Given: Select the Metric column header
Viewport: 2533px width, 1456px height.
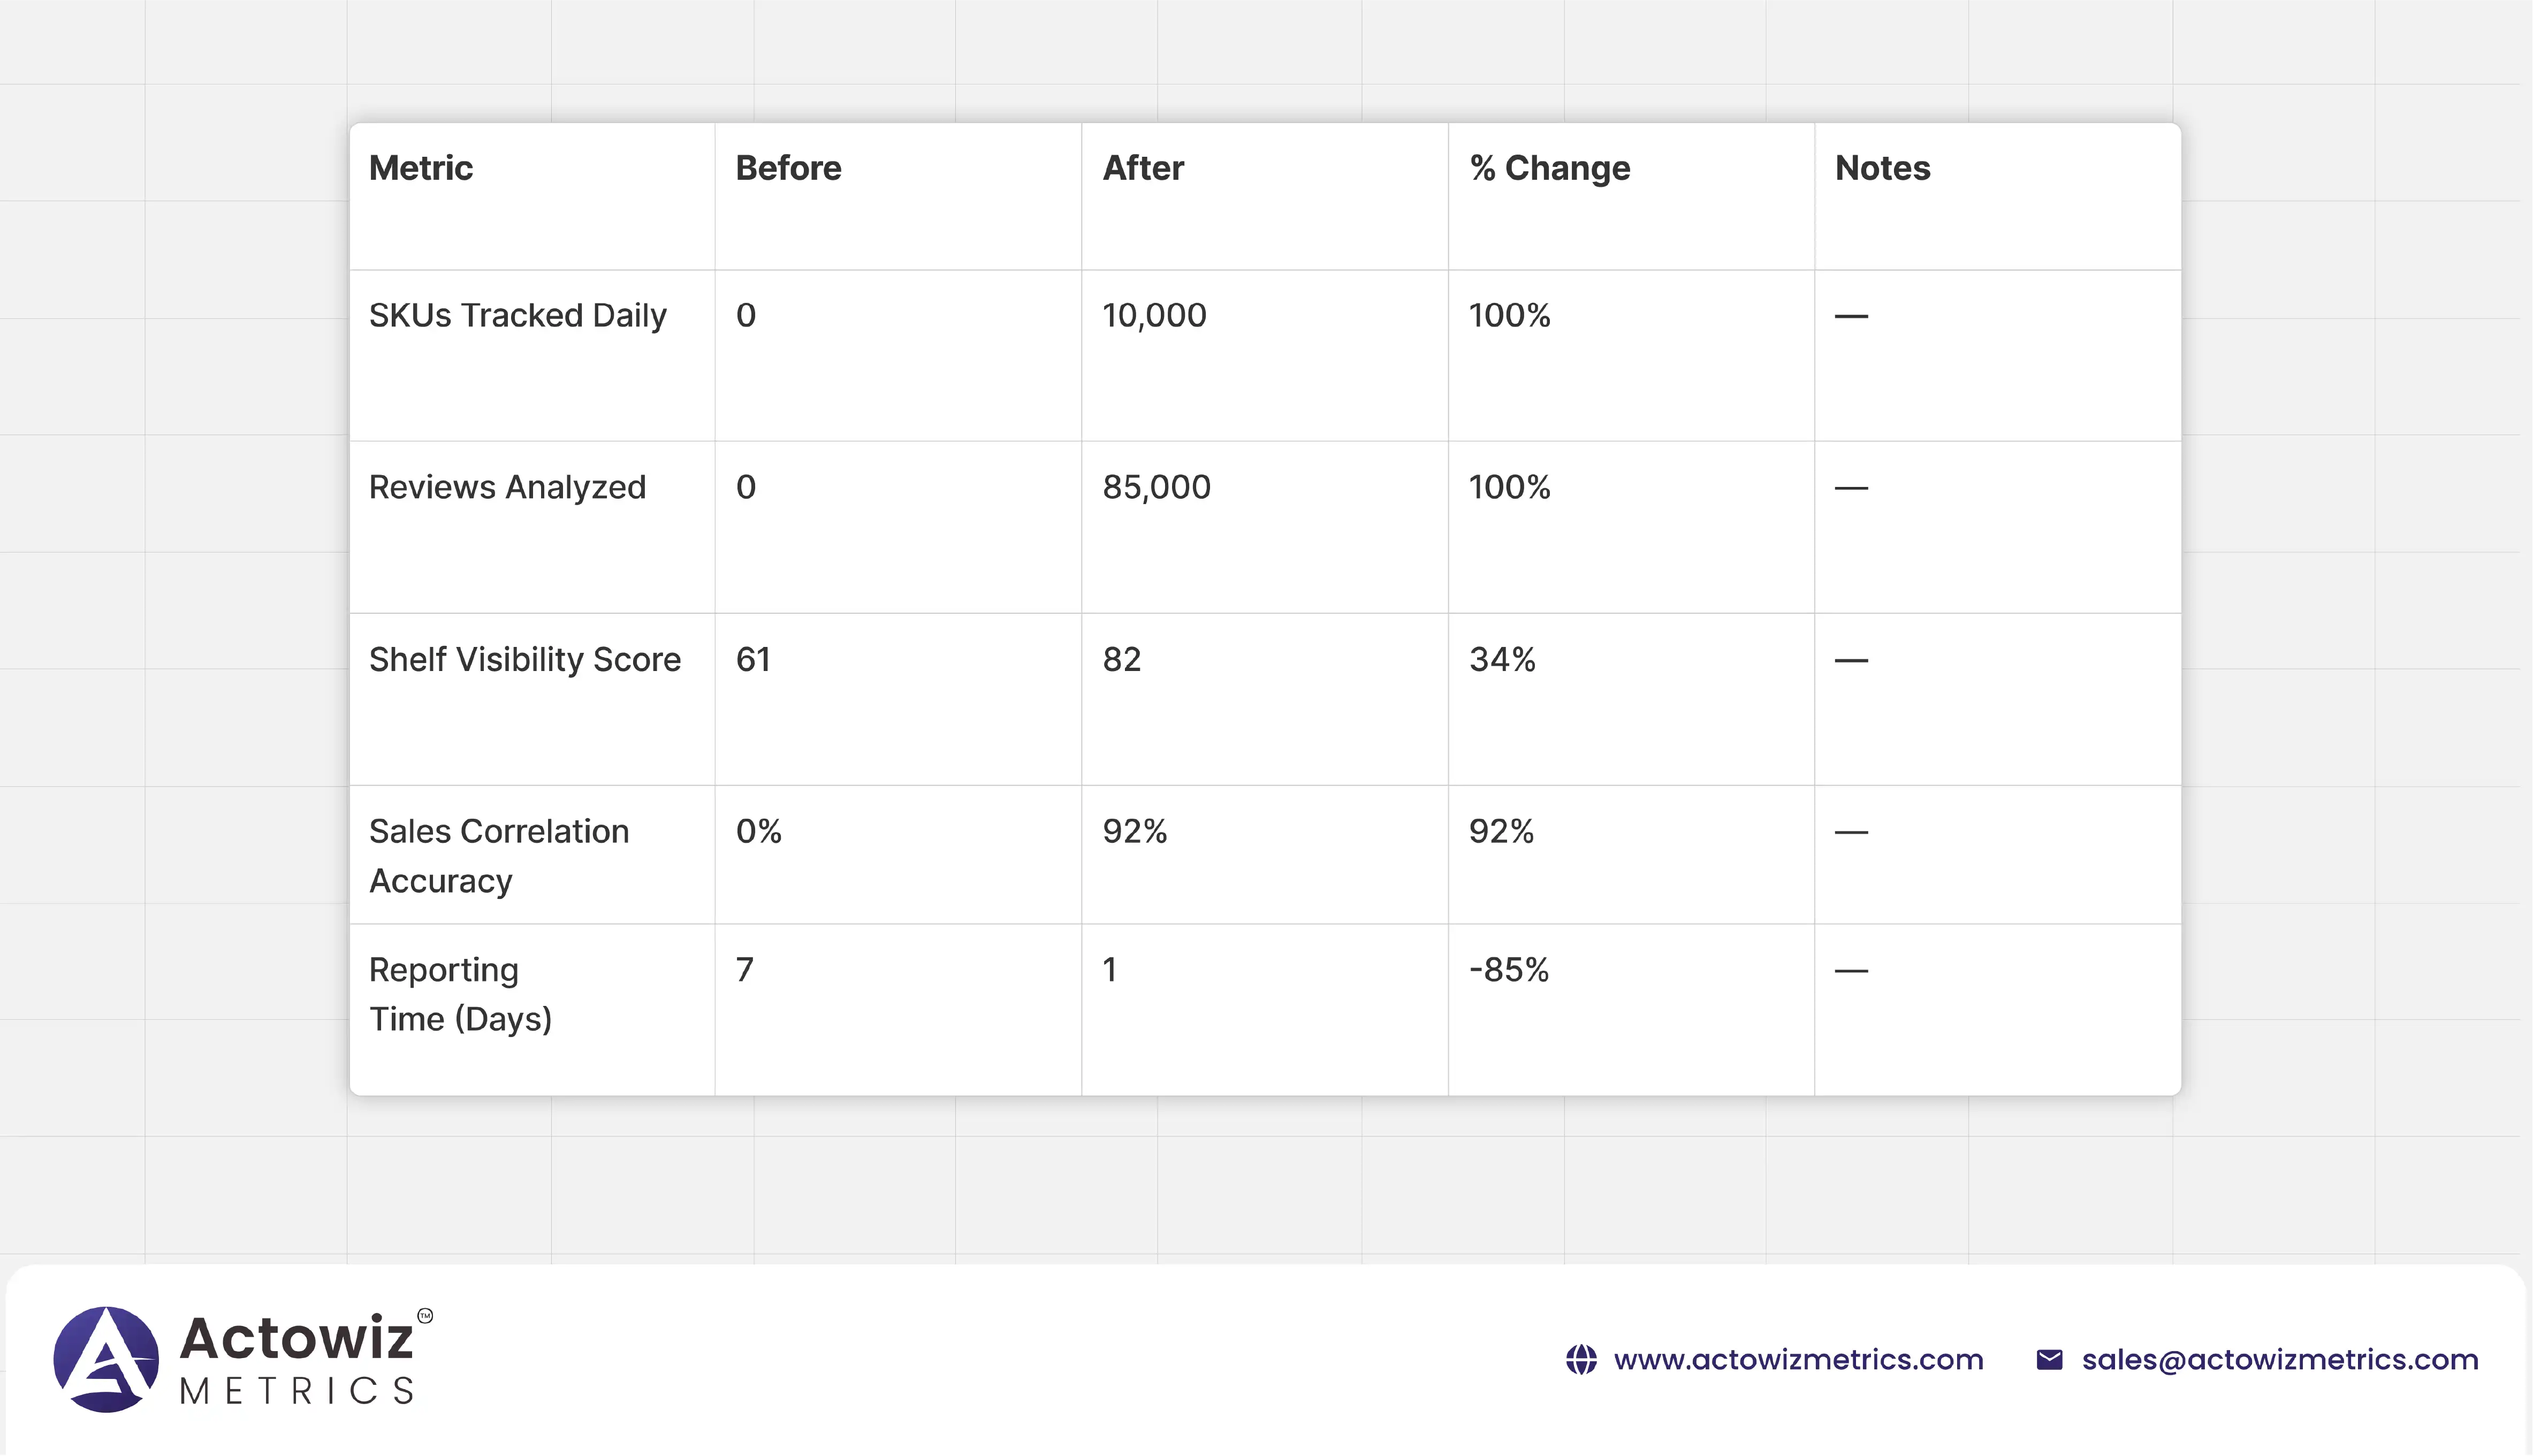Looking at the screenshot, I should [421, 168].
